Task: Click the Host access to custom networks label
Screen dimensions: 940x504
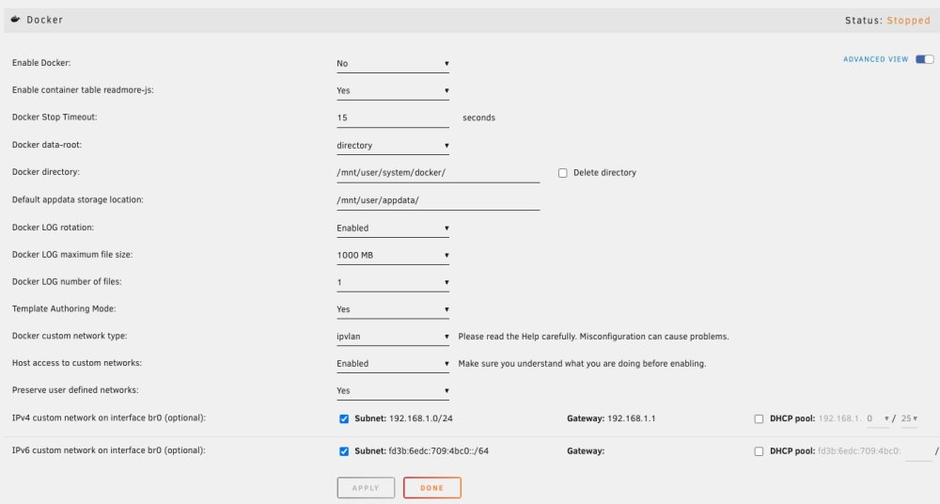Action: 77,363
